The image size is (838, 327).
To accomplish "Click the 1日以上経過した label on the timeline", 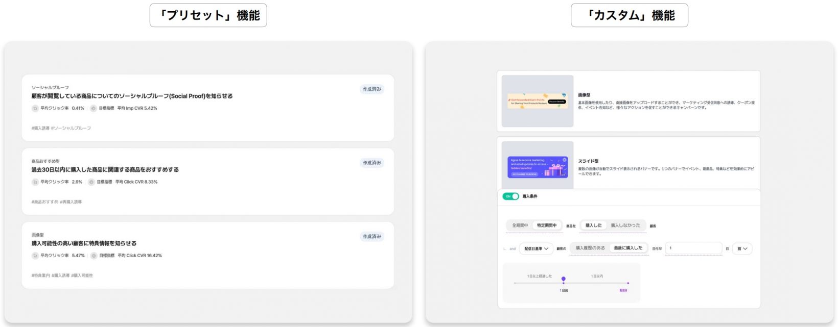I will [x=540, y=276].
